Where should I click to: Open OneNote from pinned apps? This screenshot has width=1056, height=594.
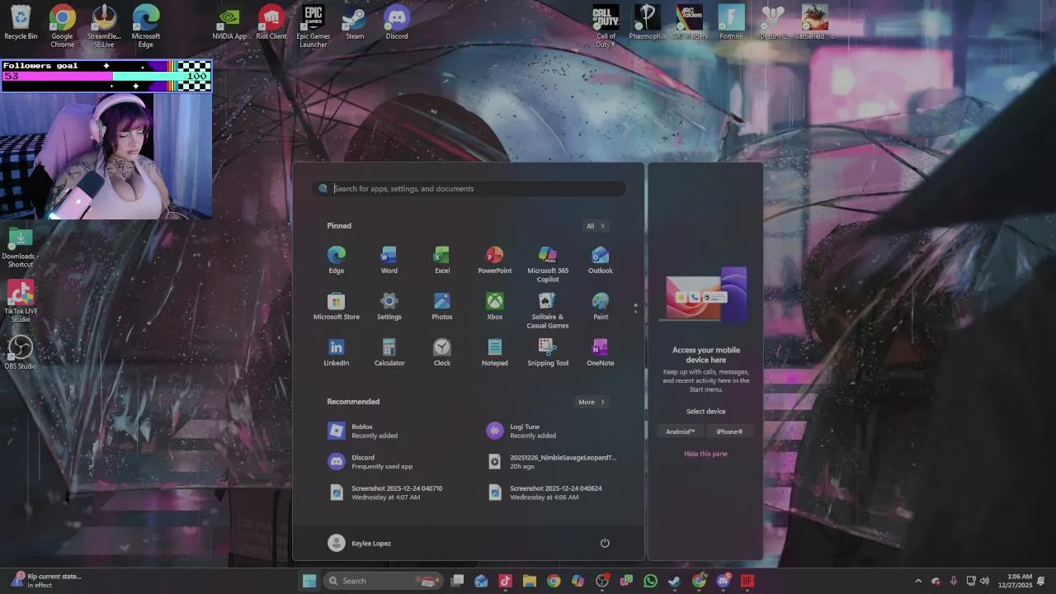(601, 352)
